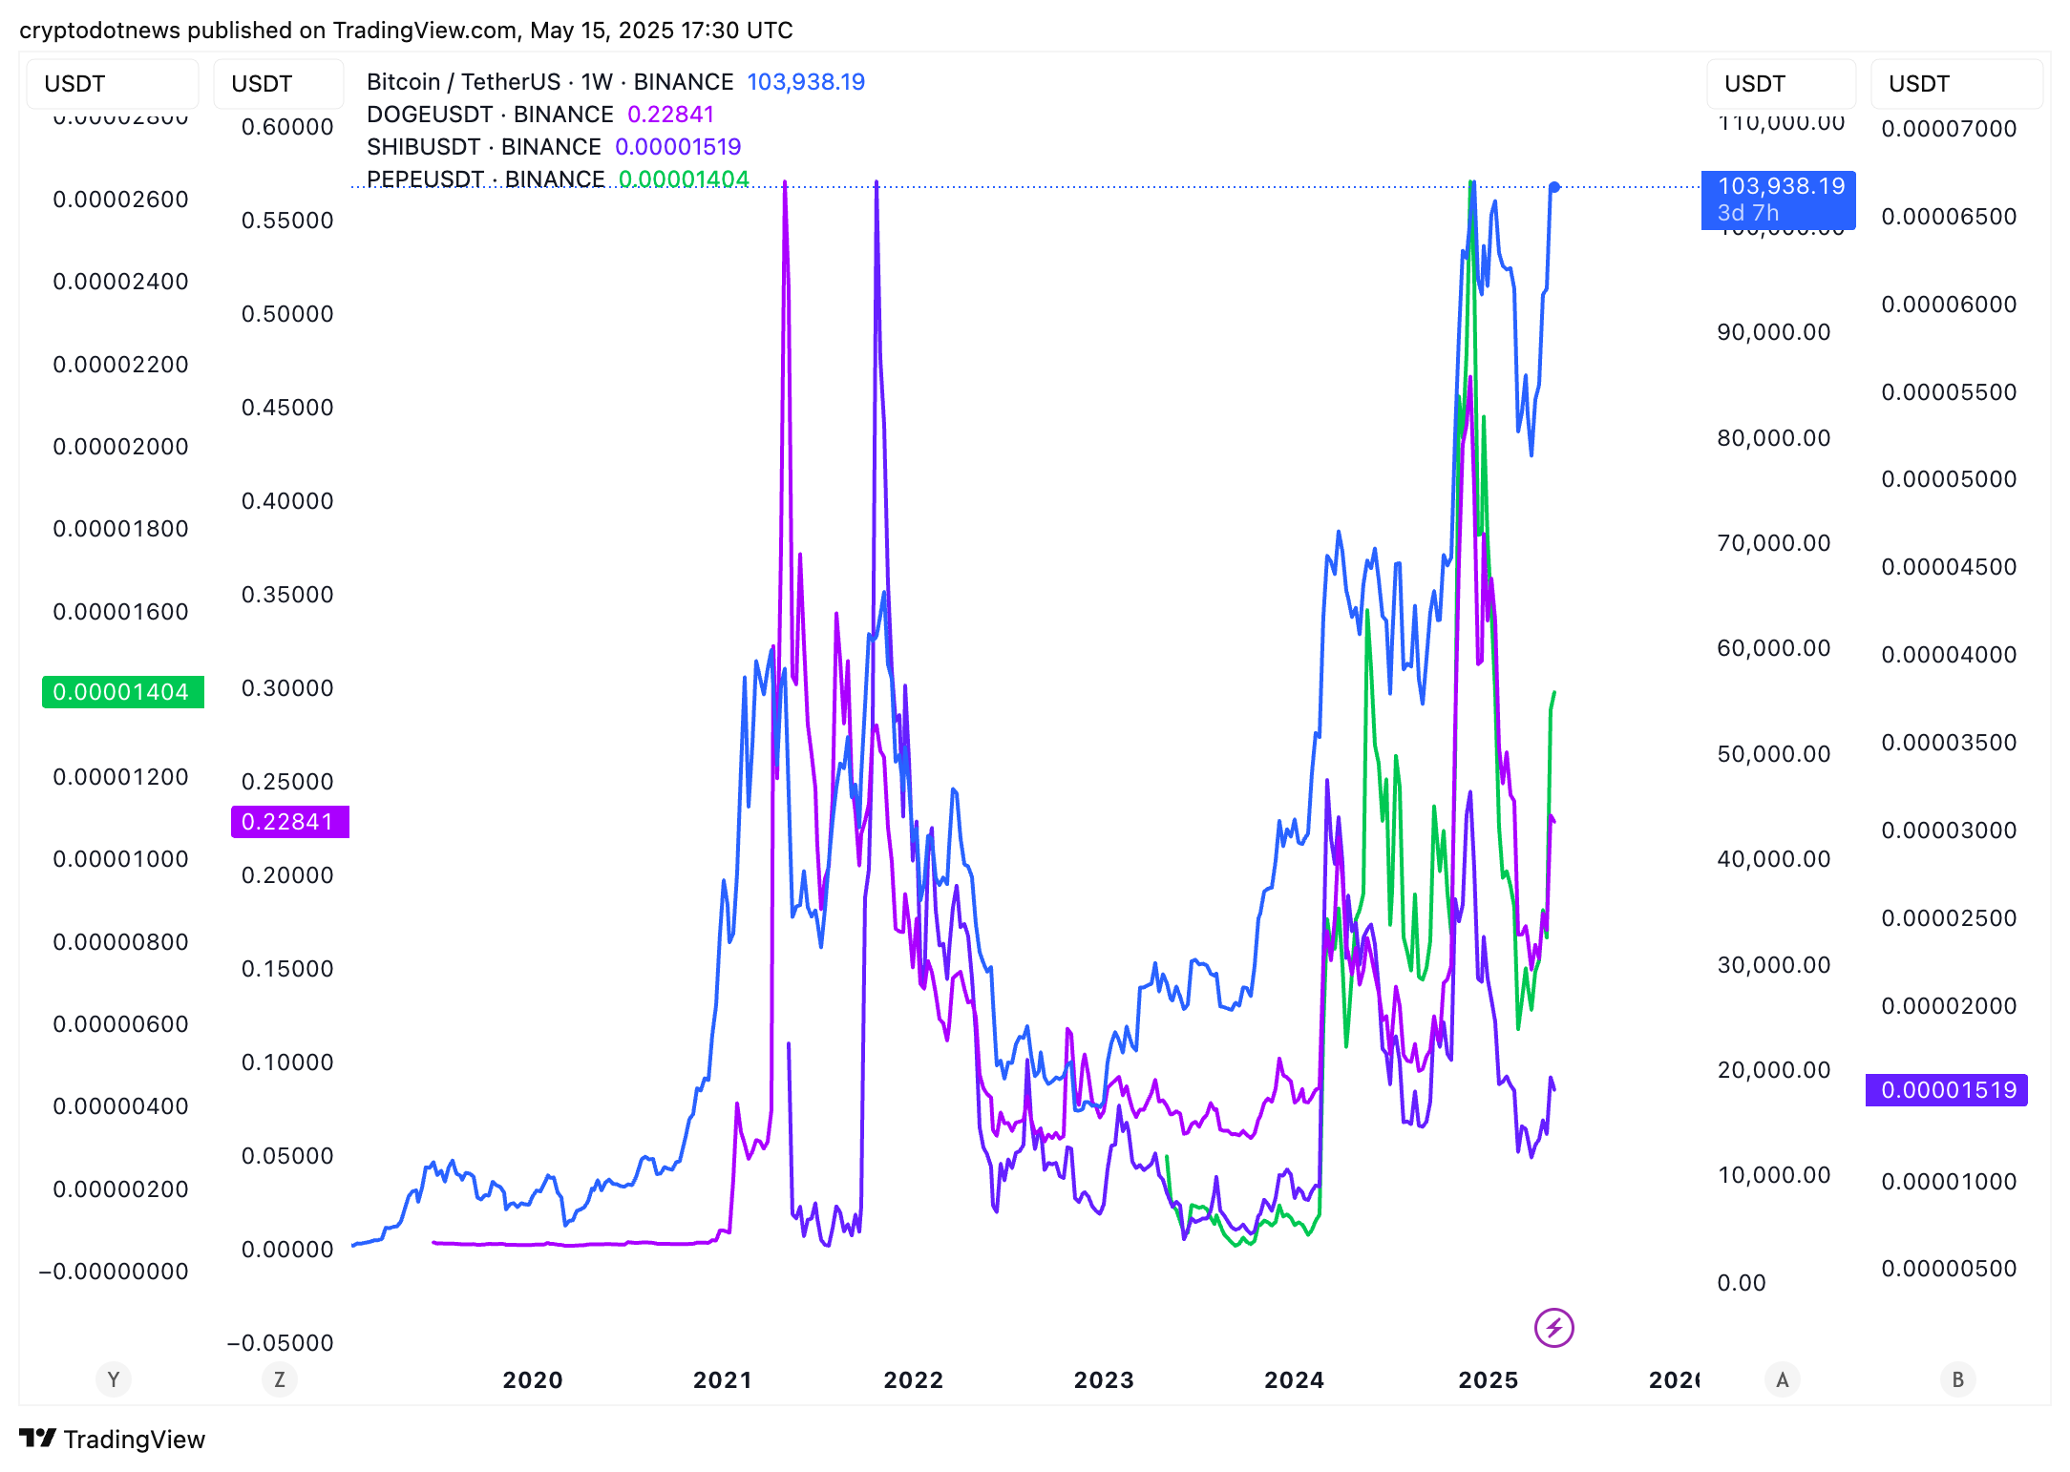Click the 2023 label on the time axis
Image resolution: width=2070 pixels, height=1472 pixels.
click(1103, 1379)
